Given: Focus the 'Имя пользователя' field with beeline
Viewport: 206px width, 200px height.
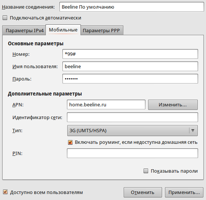Looking at the screenshot, I should pyautogui.click(x=130, y=66).
